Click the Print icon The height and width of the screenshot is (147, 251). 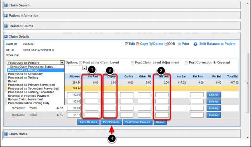(179, 44)
